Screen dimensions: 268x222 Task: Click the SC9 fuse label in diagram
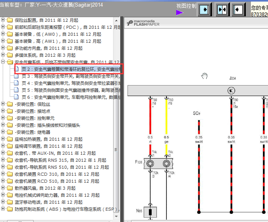tap(196, 113)
